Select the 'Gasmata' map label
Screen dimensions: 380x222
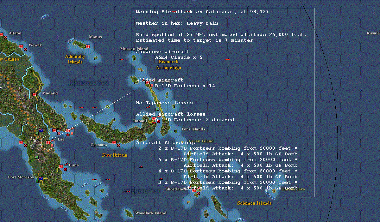[x=99, y=145]
